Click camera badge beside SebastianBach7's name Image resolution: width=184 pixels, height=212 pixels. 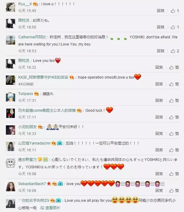(60, 184)
